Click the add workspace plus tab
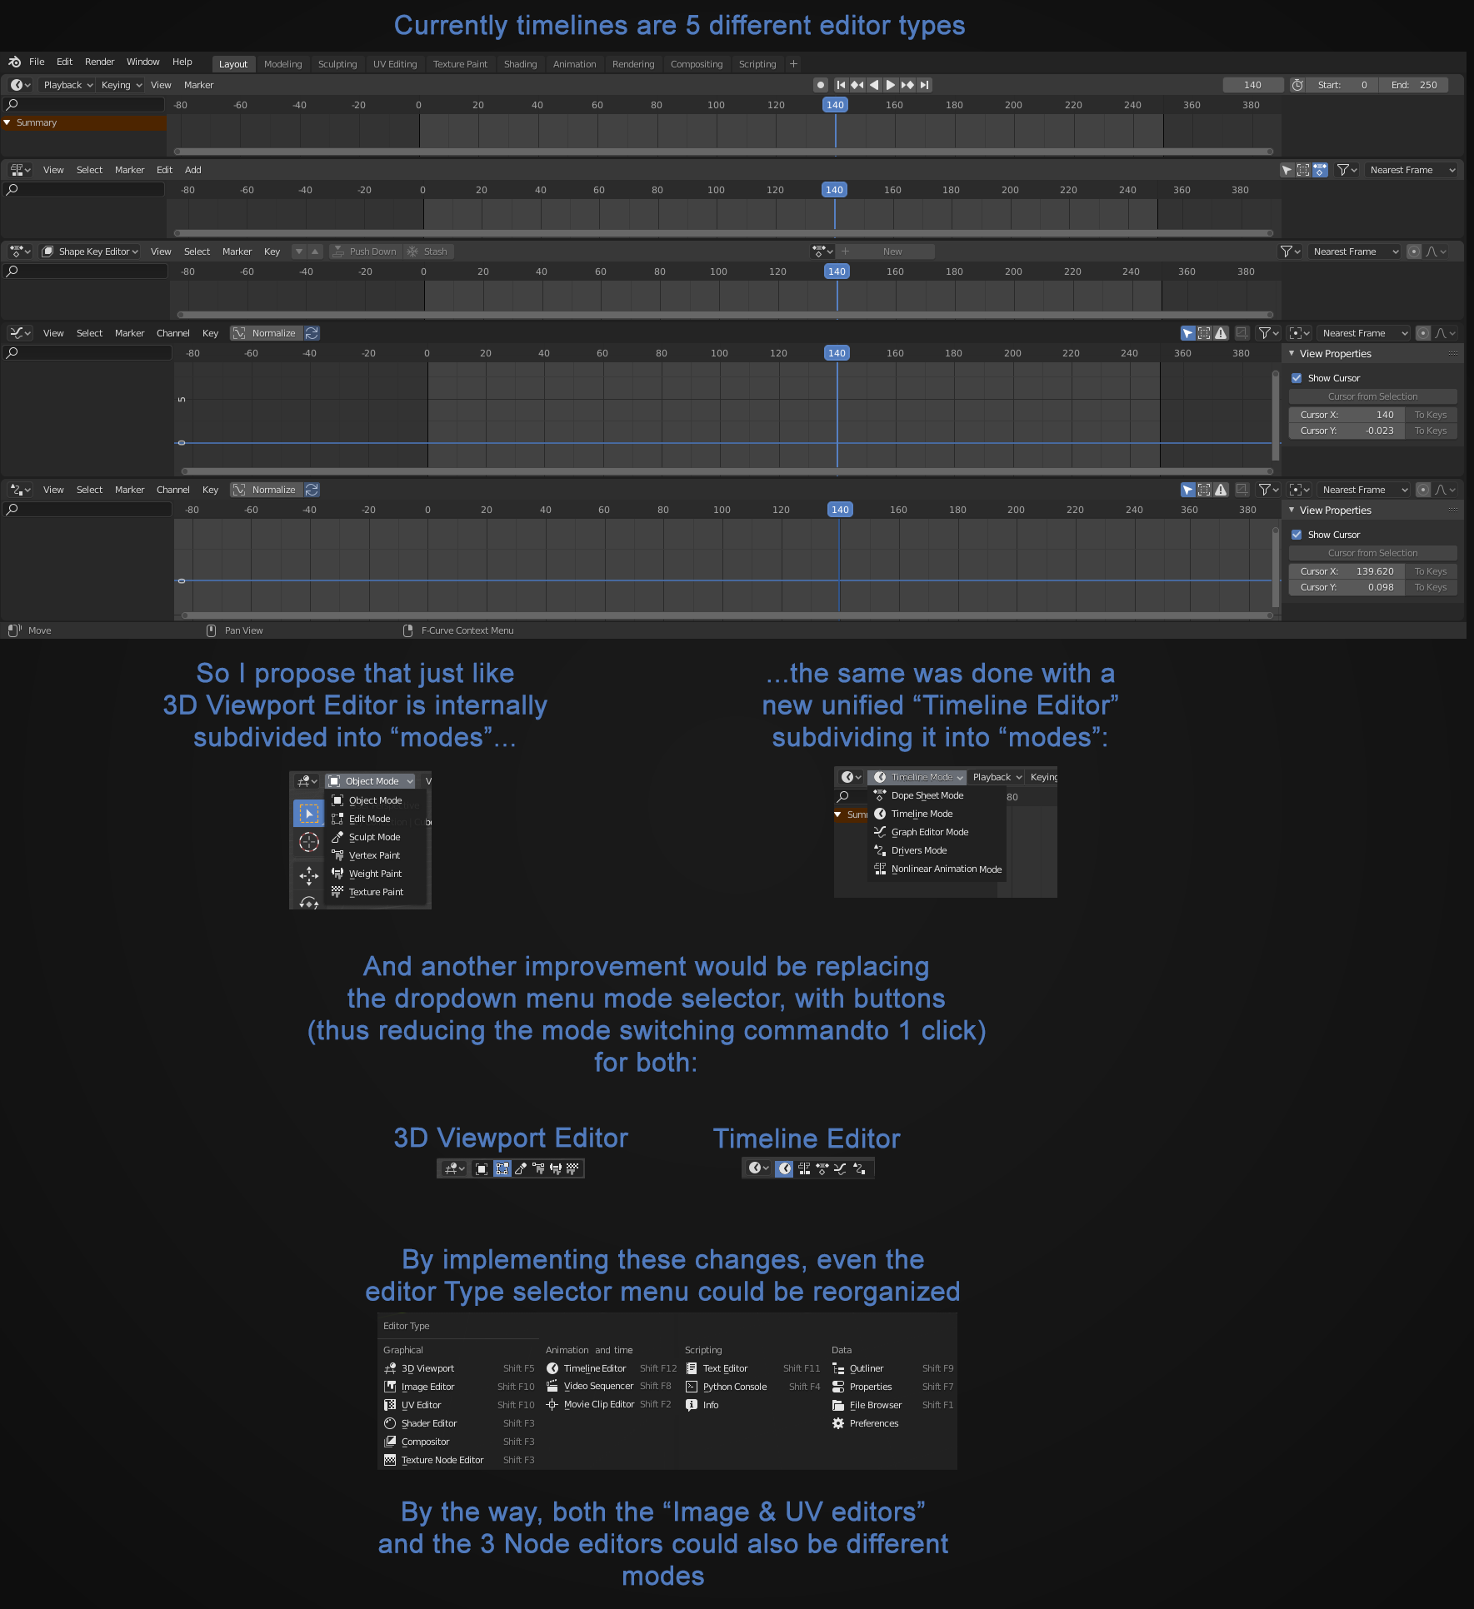1474x1609 pixels. coord(794,64)
